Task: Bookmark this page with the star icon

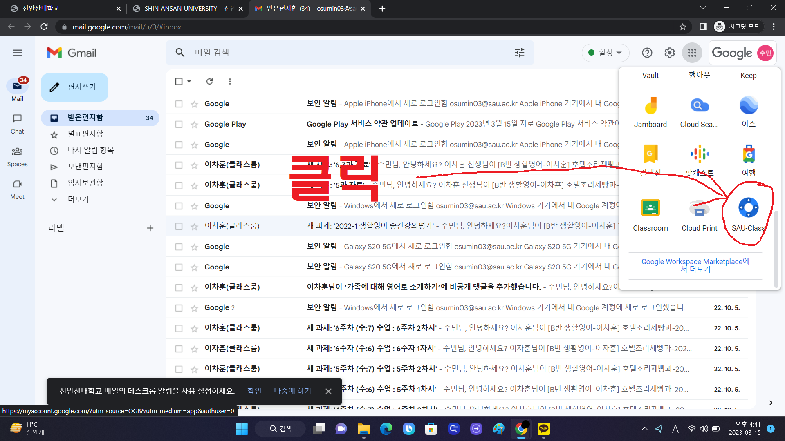Action: click(682, 27)
